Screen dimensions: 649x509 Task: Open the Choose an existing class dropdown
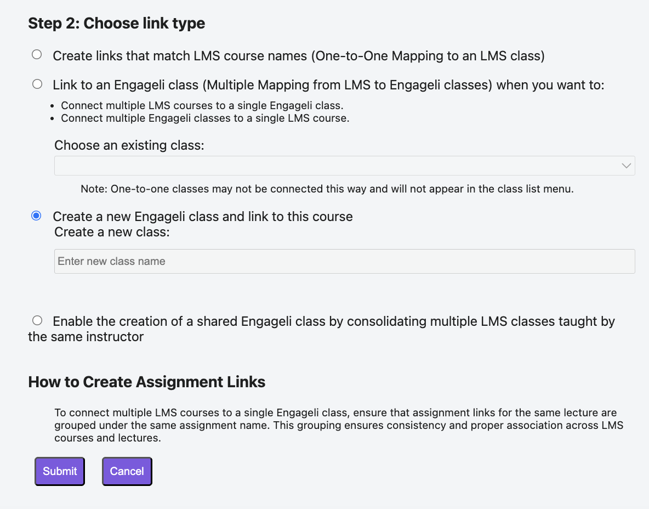click(x=344, y=166)
